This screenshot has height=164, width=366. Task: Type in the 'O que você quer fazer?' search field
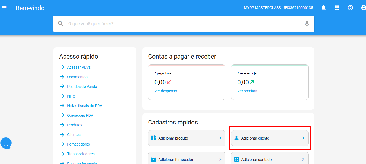pyautogui.click(x=182, y=24)
